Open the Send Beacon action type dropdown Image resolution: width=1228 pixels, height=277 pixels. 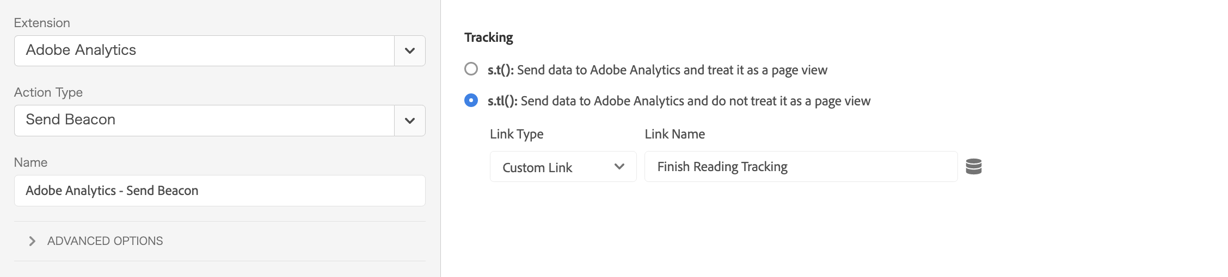click(219, 120)
